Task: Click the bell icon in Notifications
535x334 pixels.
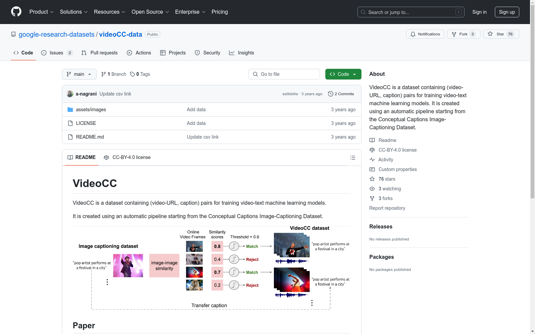Action: (413, 34)
